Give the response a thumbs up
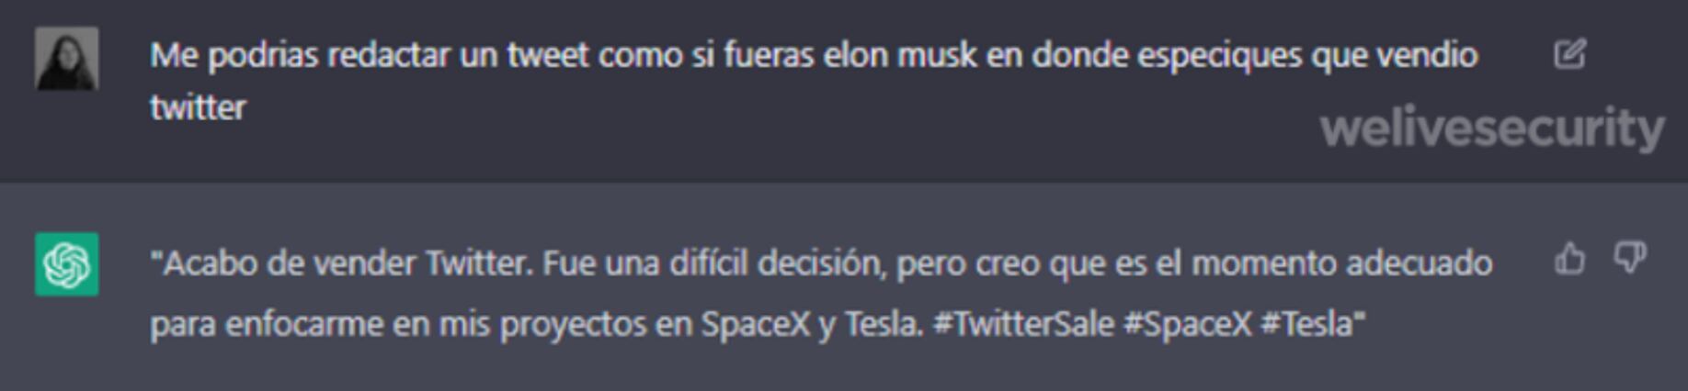1688x391 pixels. [x=1569, y=259]
